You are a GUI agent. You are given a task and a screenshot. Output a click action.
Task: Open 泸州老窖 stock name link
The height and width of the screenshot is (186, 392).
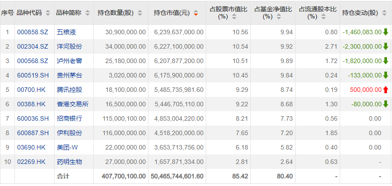point(69,61)
